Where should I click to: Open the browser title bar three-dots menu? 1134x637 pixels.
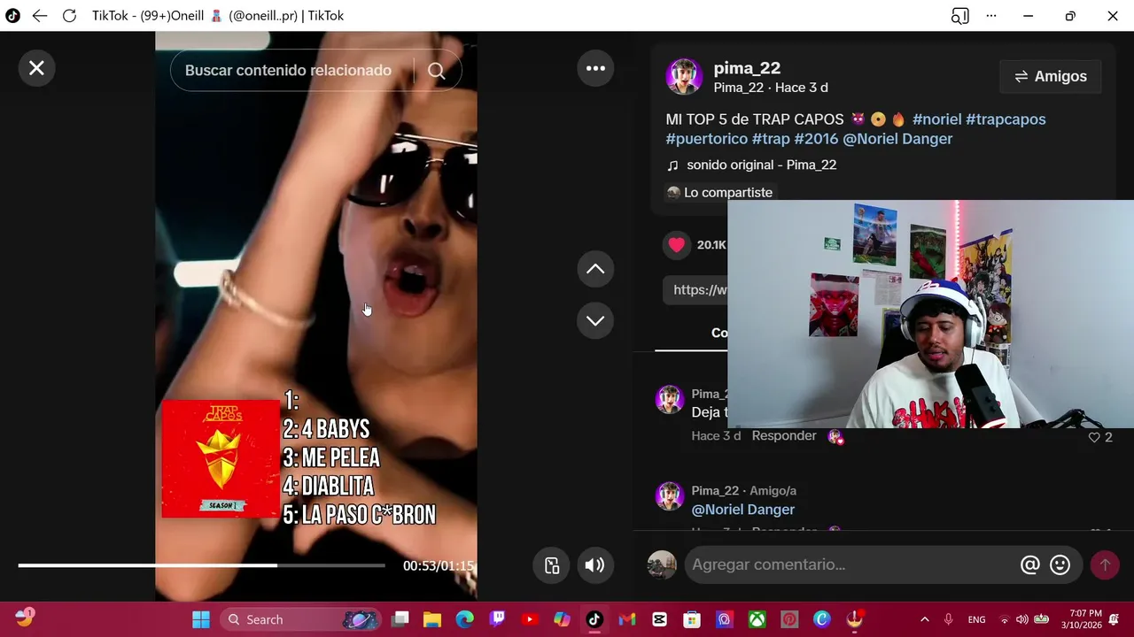pyautogui.click(x=991, y=16)
